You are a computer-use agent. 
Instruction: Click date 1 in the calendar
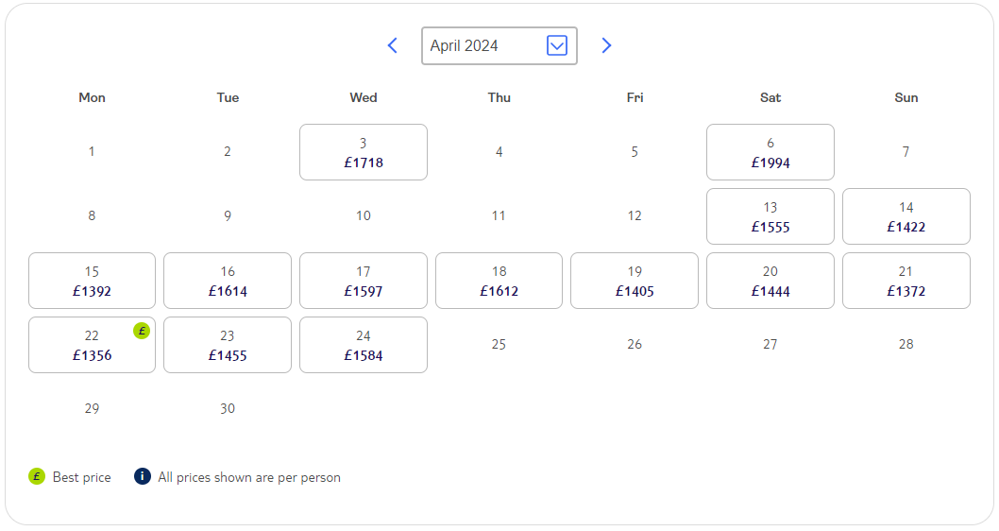tap(92, 152)
